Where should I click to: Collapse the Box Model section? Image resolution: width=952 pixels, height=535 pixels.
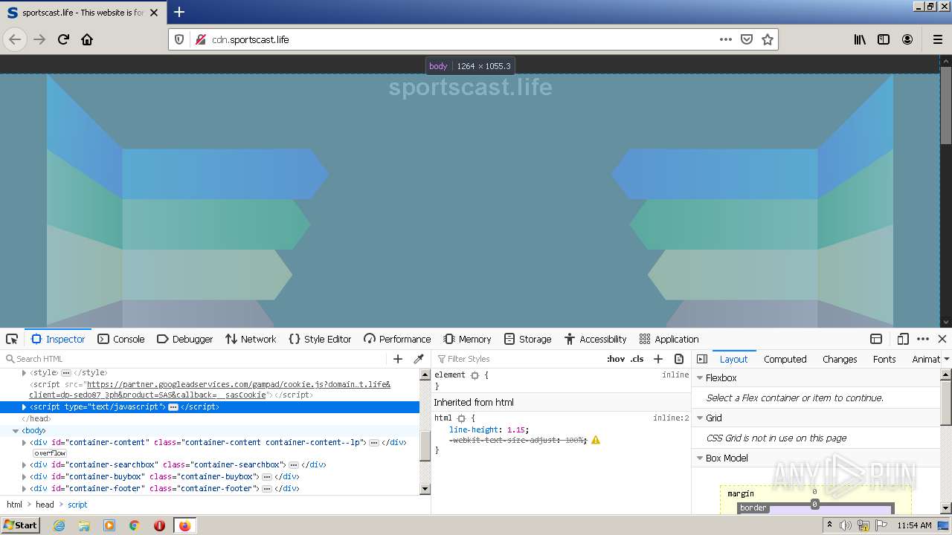(700, 458)
